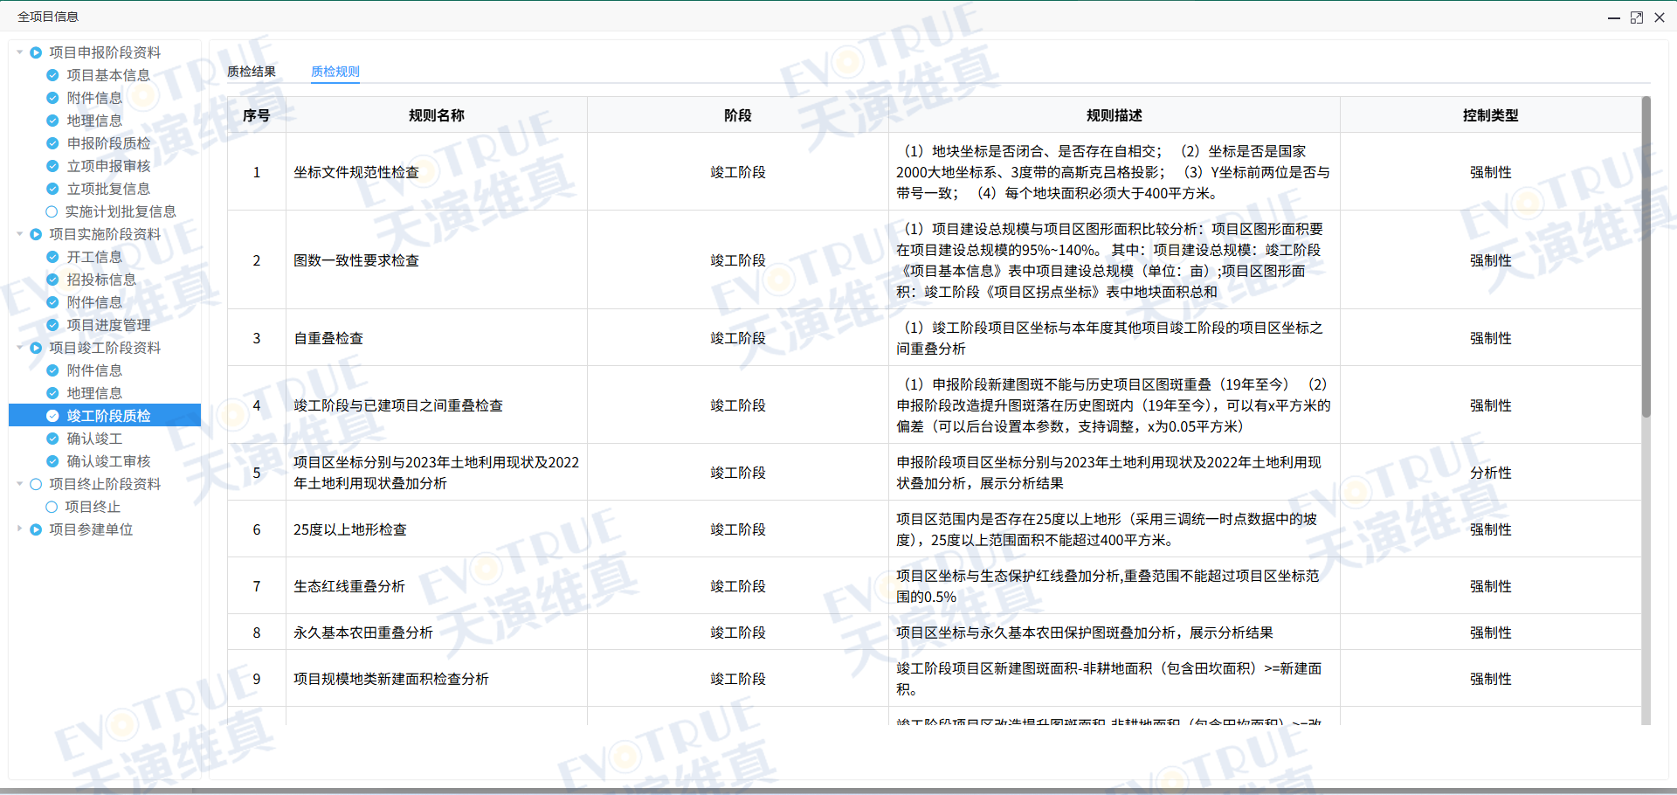Switch to the 质检结果 tab

pyautogui.click(x=252, y=73)
